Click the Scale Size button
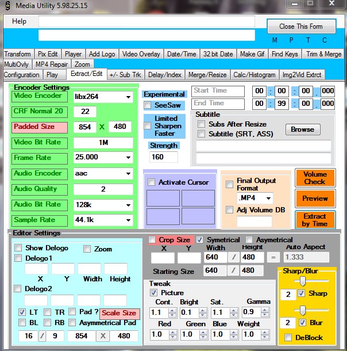The width and height of the screenshot is (347, 351). point(119,314)
